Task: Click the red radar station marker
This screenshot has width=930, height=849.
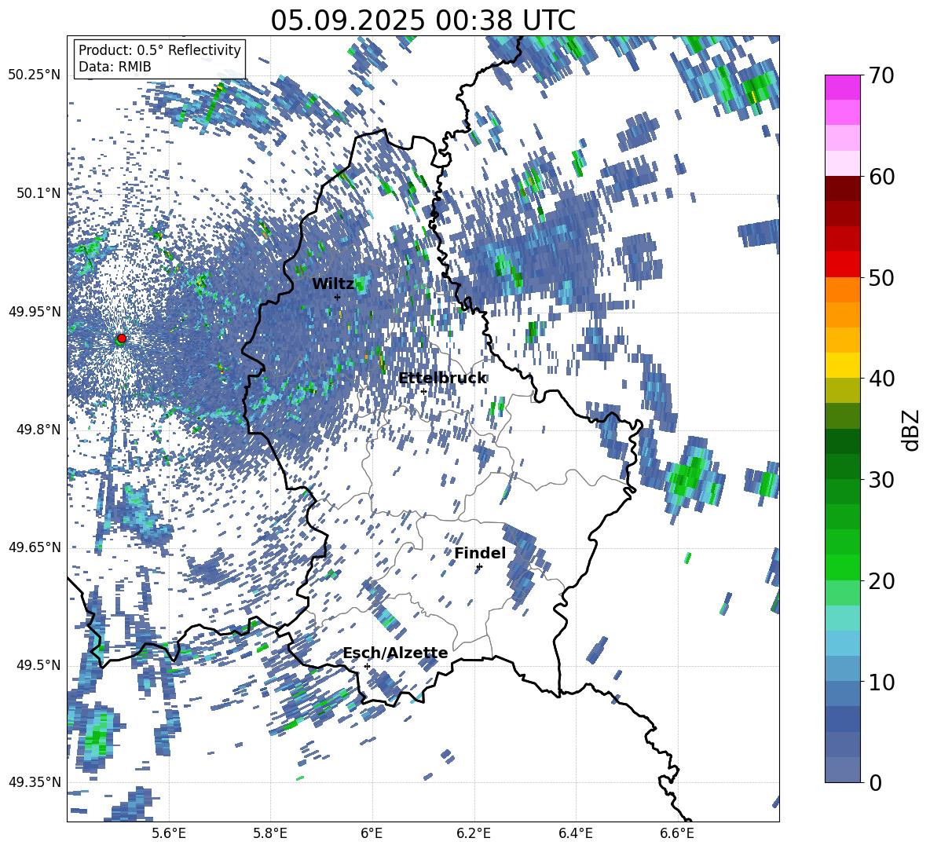Action: tap(122, 338)
